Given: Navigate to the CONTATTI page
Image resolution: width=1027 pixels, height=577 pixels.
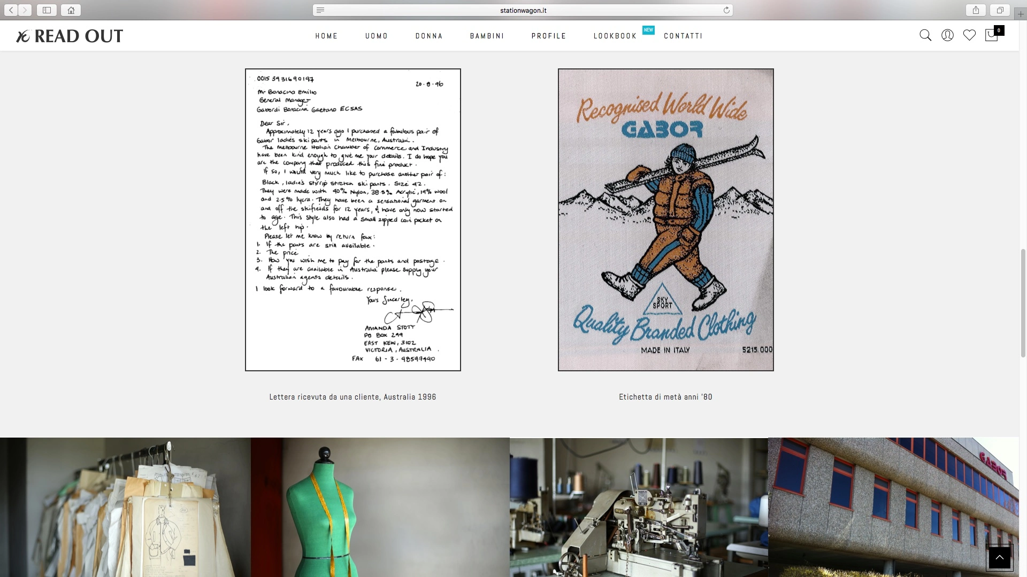Looking at the screenshot, I should pos(683,36).
